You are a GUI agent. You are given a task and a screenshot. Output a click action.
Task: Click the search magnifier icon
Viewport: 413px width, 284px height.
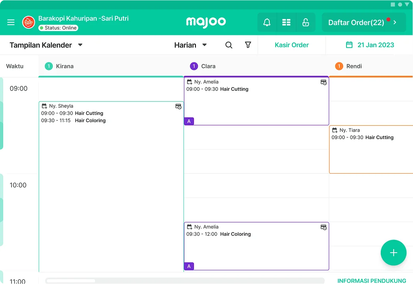[x=229, y=45]
